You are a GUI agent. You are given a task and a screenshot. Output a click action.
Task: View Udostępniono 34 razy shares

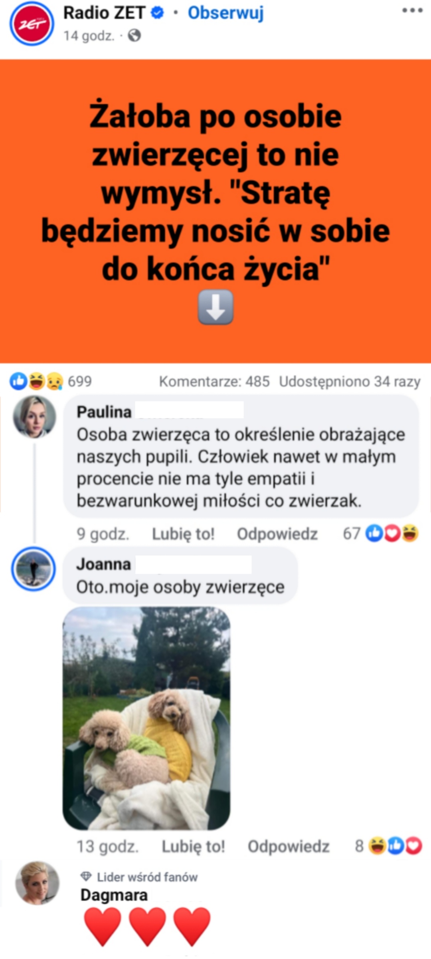tap(350, 382)
